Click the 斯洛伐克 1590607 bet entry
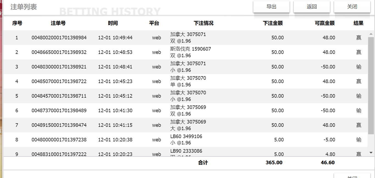The image size is (375, 178). [x=191, y=49]
